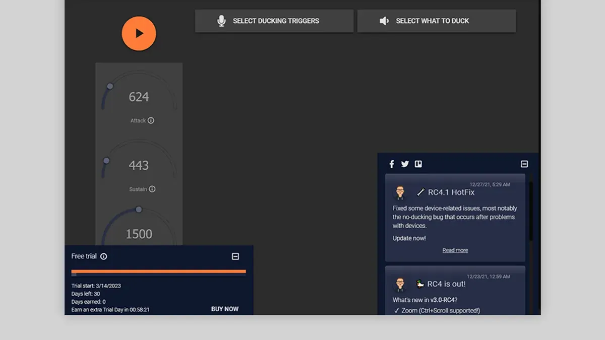Click the 12/23/21, 12:59 AM timestamp
Image resolution: width=605 pixels, height=340 pixels.
pos(488,277)
